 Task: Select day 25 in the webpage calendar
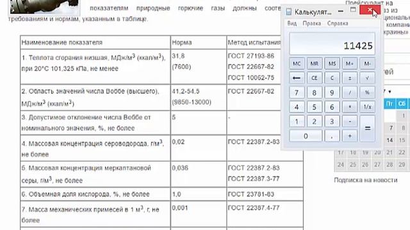353,165
